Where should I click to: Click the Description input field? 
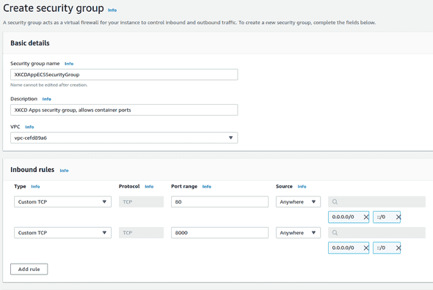pos(124,110)
